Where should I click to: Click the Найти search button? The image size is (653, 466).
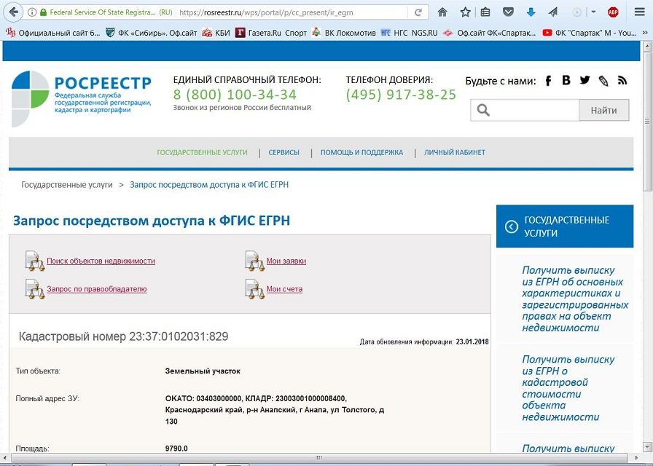[x=603, y=110]
